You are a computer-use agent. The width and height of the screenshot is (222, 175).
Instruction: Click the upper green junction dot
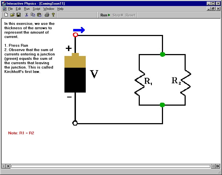[x=162, y=54]
